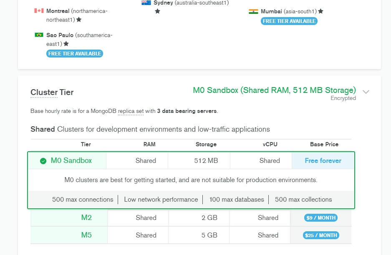
Task: Click the India flag icon
Action: [x=253, y=11]
